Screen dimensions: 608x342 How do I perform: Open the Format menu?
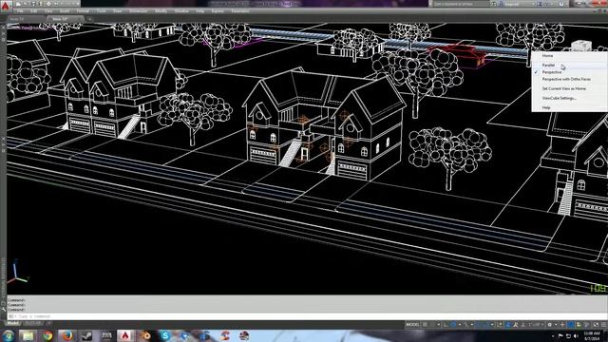tap(83, 11)
